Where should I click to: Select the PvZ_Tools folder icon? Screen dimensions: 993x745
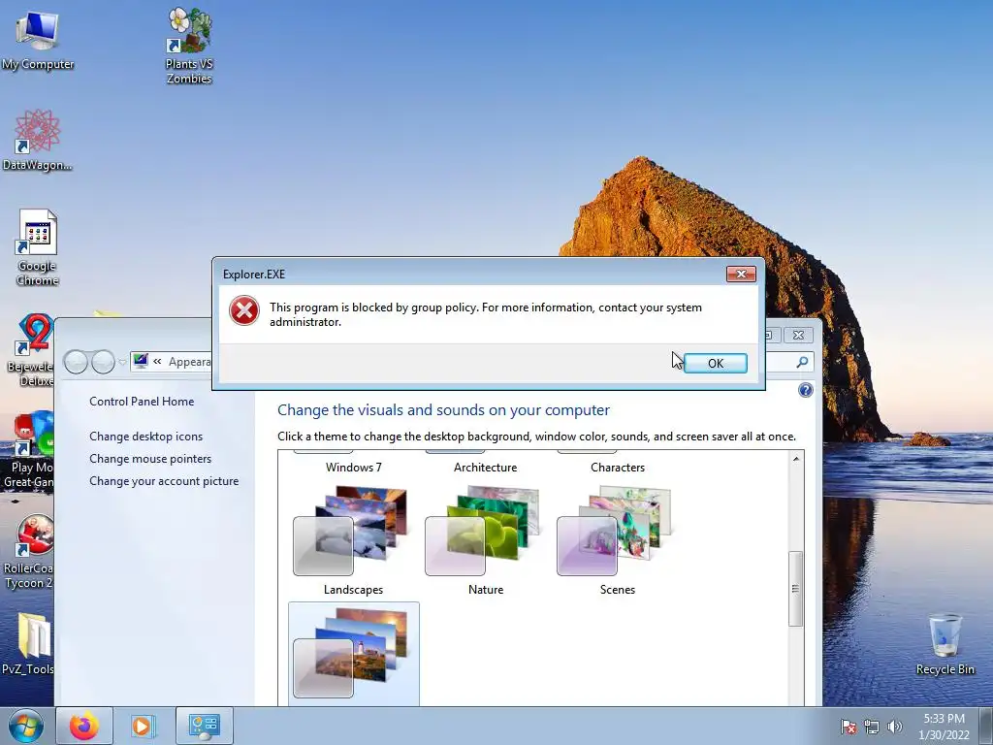tap(28, 643)
